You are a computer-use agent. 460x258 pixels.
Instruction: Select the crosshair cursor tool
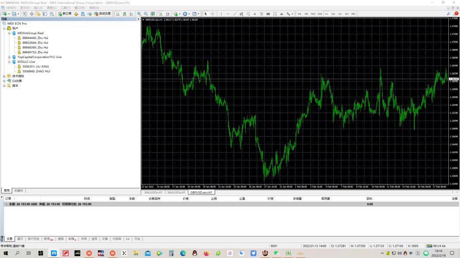coord(213,14)
